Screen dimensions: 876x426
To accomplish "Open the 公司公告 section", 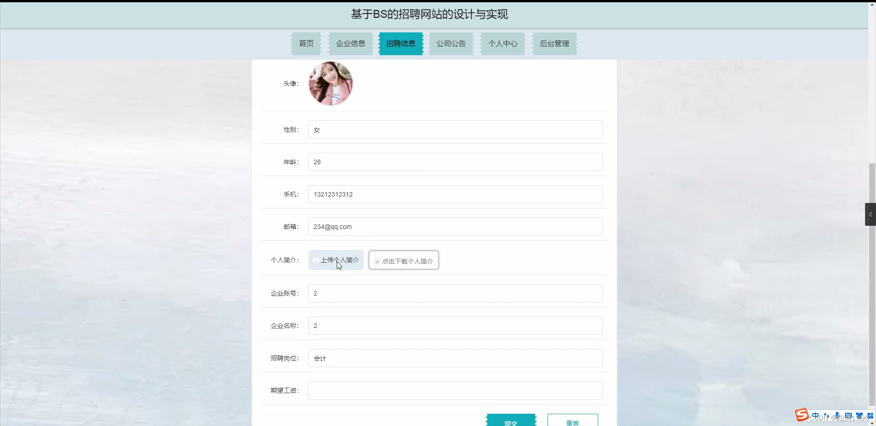I will [x=451, y=43].
